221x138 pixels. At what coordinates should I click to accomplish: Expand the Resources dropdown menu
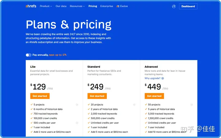pyautogui.click(x=77, y=6)
